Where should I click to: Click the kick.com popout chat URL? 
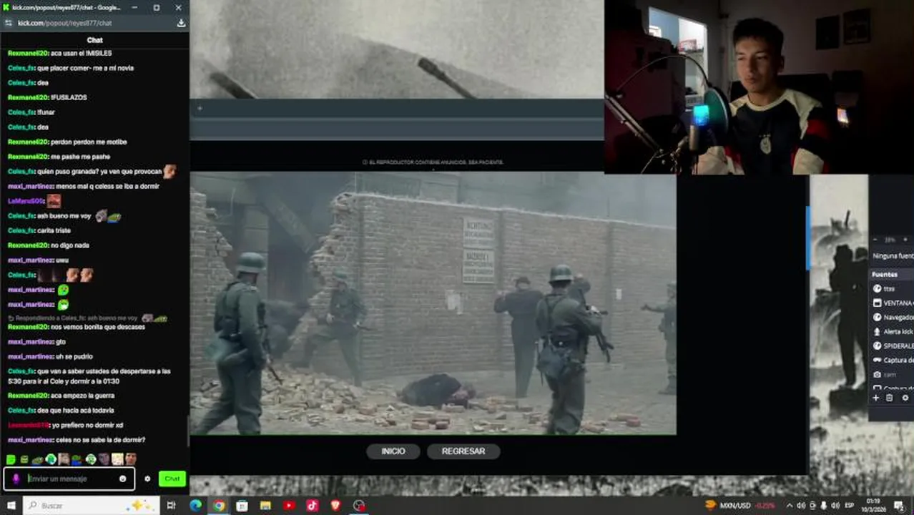point(64,23)
